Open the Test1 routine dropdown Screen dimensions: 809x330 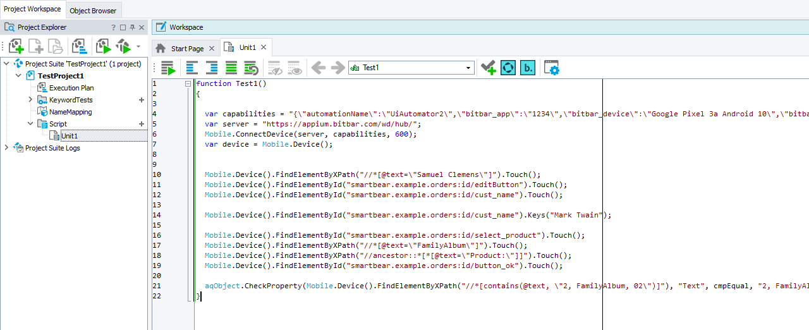coord(468,68)
